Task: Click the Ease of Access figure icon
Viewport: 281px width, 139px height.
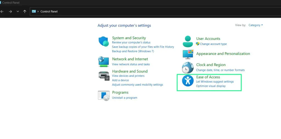Action: pyautogui.click(x=188, y=80)
